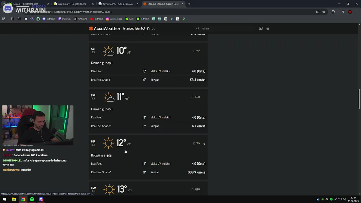
Task: Open the Instagram cemkarakoc bookmark
Action: (114, 19)
